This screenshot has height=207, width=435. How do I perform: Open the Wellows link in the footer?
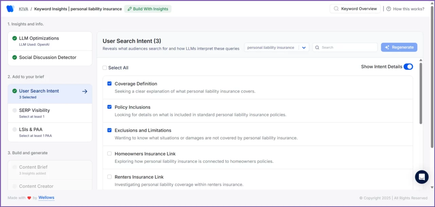pos(46,197)
